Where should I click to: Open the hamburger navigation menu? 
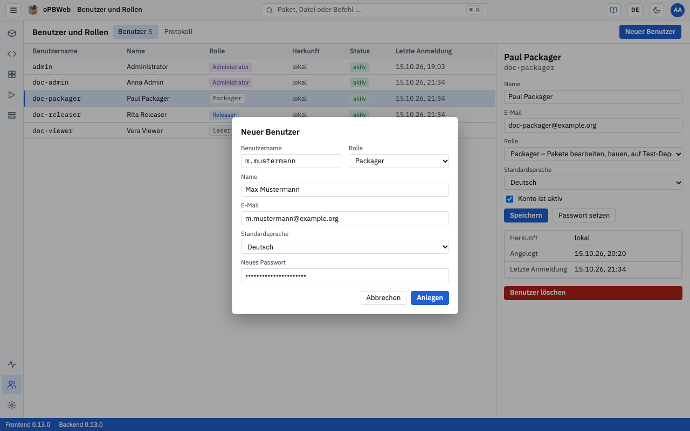tap(13, 10)
